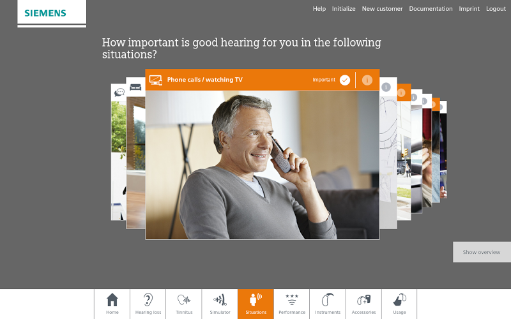
Task: Open the Documentation link
Action: click(x=431, y=9)
